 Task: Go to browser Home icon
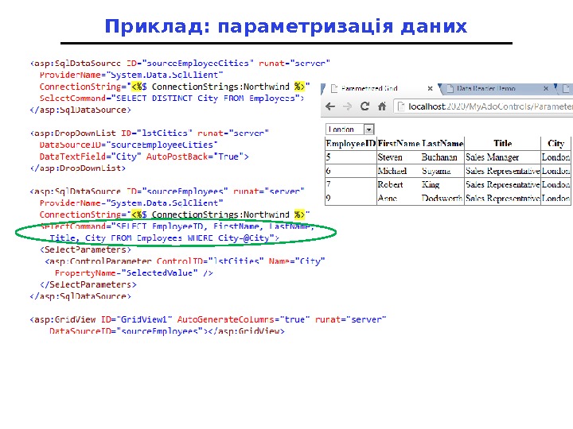[x=382, y=106]
